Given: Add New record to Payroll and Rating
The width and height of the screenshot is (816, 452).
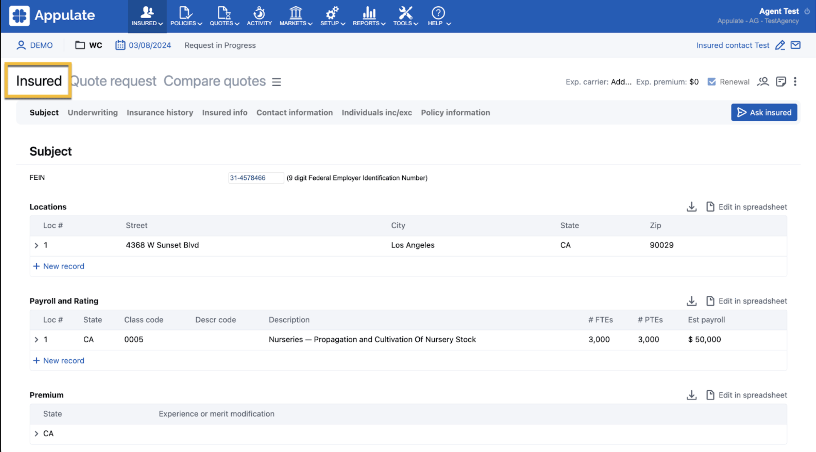Looking at the screenshot, I should point(59,361).
